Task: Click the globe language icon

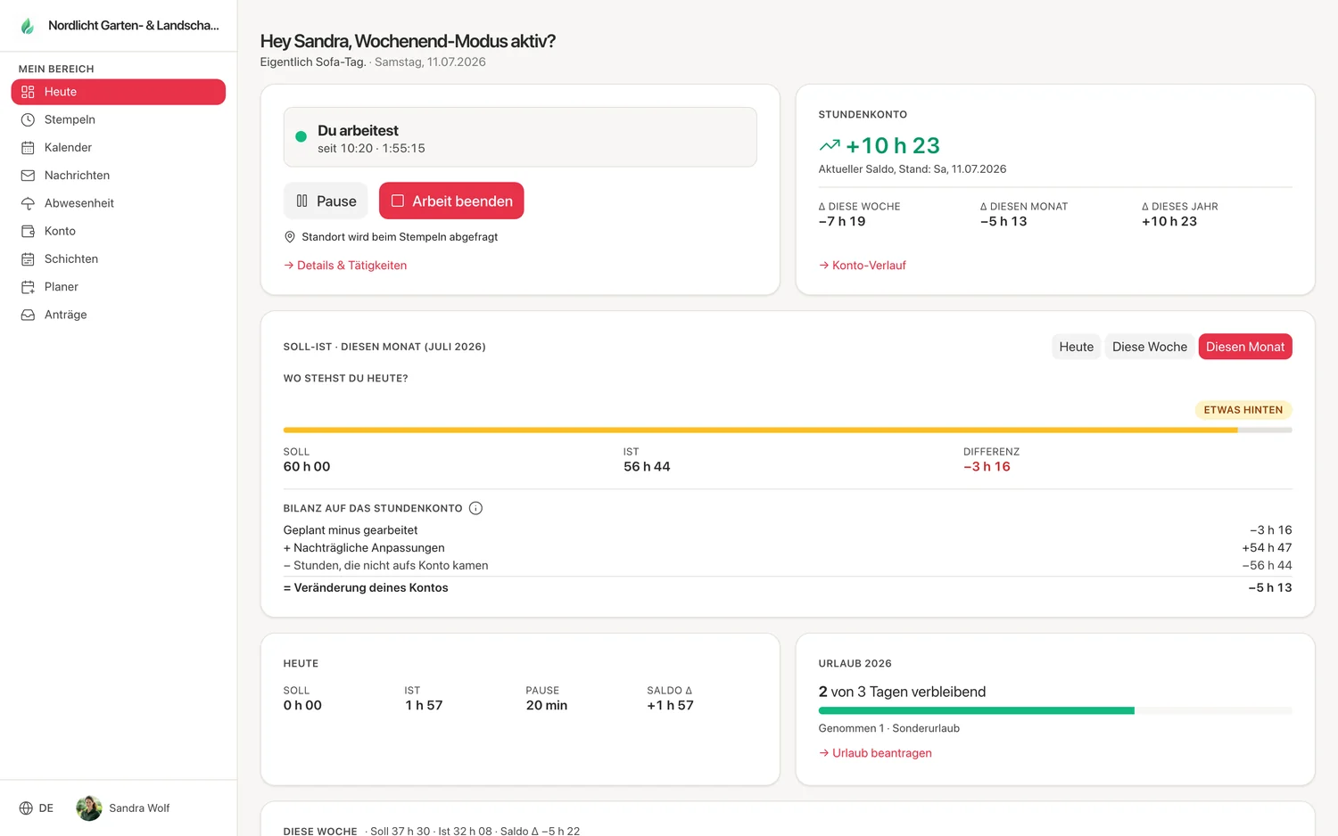Action: [x=26, y=808]
